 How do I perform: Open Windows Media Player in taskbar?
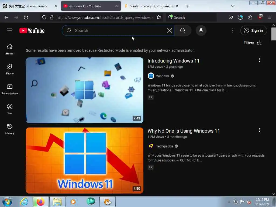74,202
